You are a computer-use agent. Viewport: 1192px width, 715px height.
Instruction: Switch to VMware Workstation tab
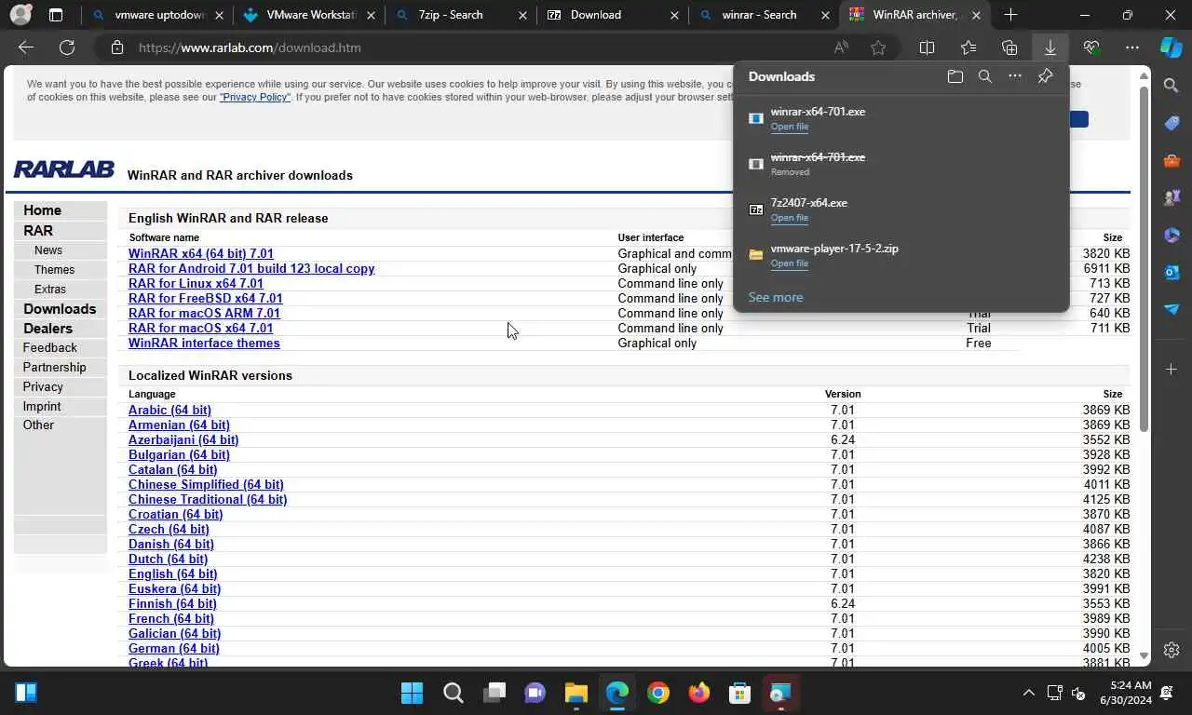[310, 15]
